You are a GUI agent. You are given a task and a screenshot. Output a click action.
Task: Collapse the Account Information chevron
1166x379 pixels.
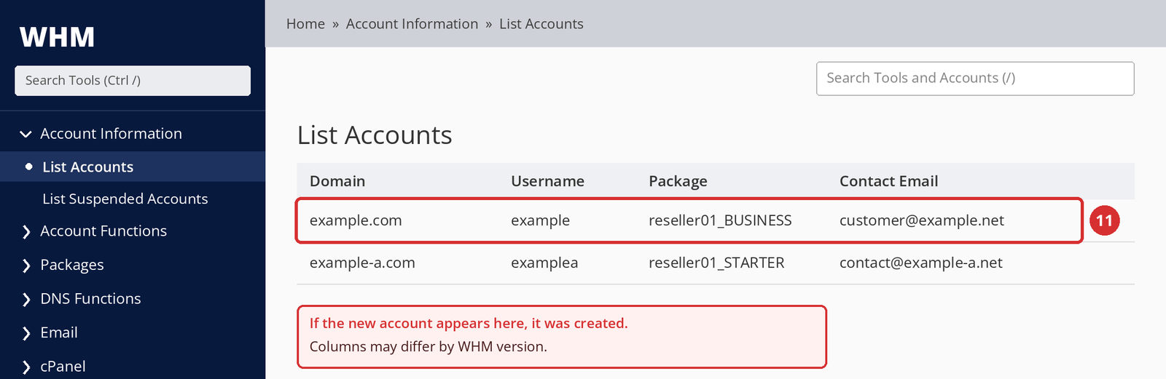pos(26,134)
